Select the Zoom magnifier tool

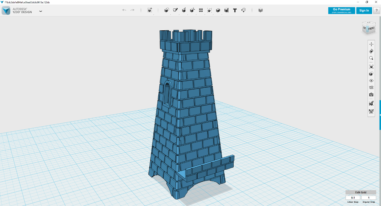coord(371,58)
